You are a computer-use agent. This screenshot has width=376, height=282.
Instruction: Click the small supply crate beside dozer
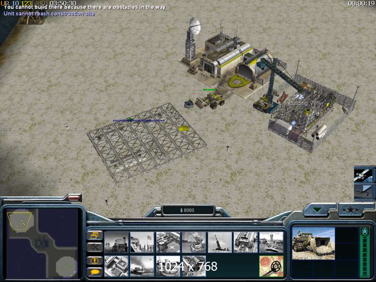point(189,104)
